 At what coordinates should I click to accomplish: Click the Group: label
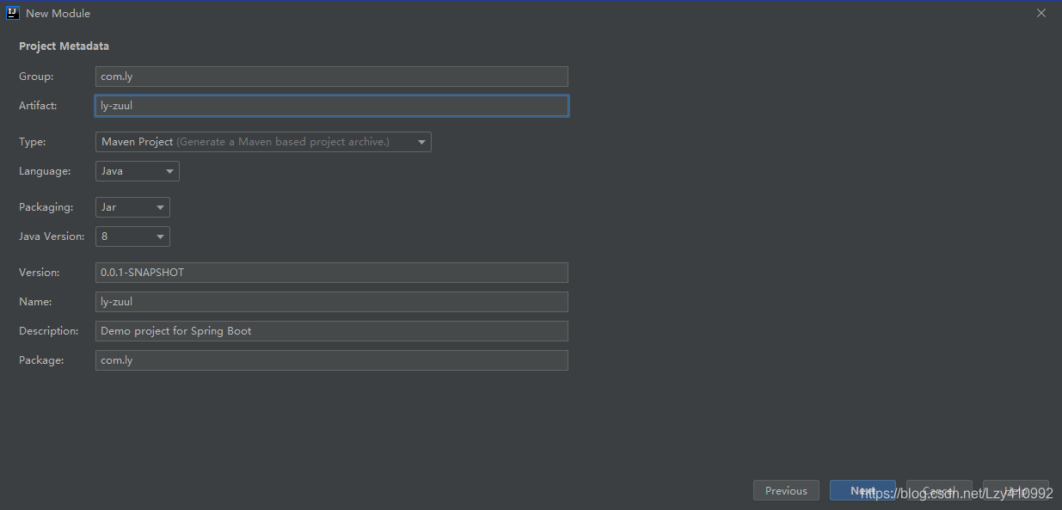[36, 77]
